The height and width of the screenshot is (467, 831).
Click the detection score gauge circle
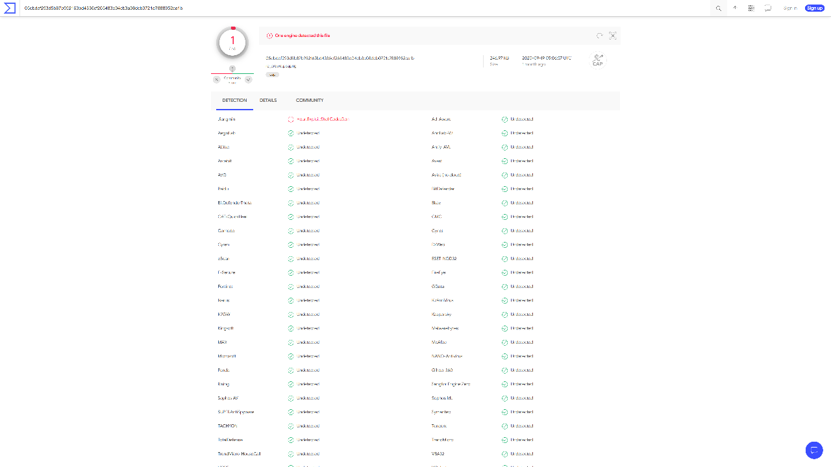(232, 42)
